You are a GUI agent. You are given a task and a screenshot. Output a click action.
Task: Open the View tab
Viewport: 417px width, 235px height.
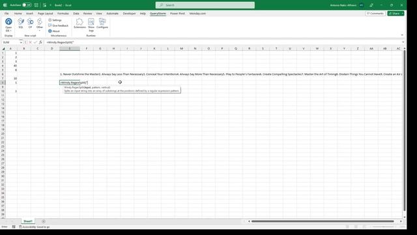99,13
